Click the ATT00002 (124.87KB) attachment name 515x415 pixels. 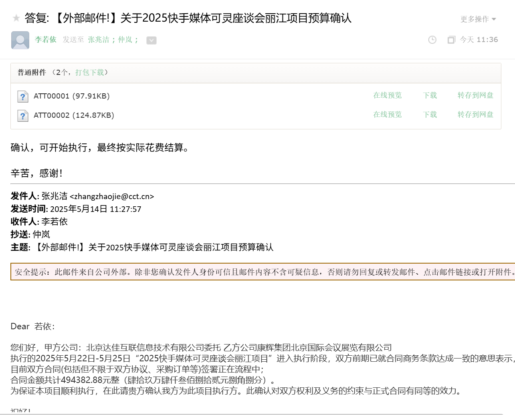coord(74,115)
